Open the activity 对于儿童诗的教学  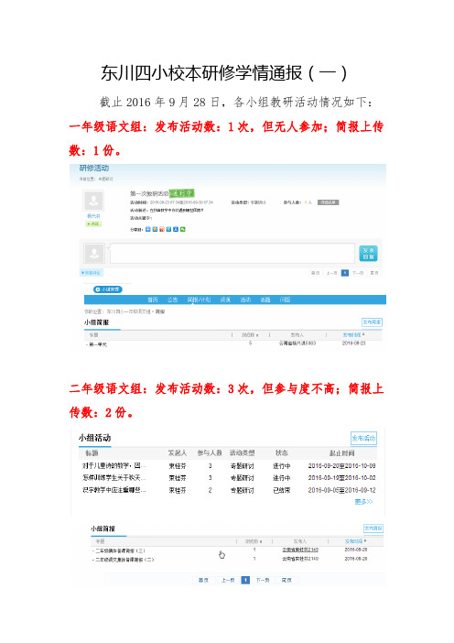click(113, 466)
